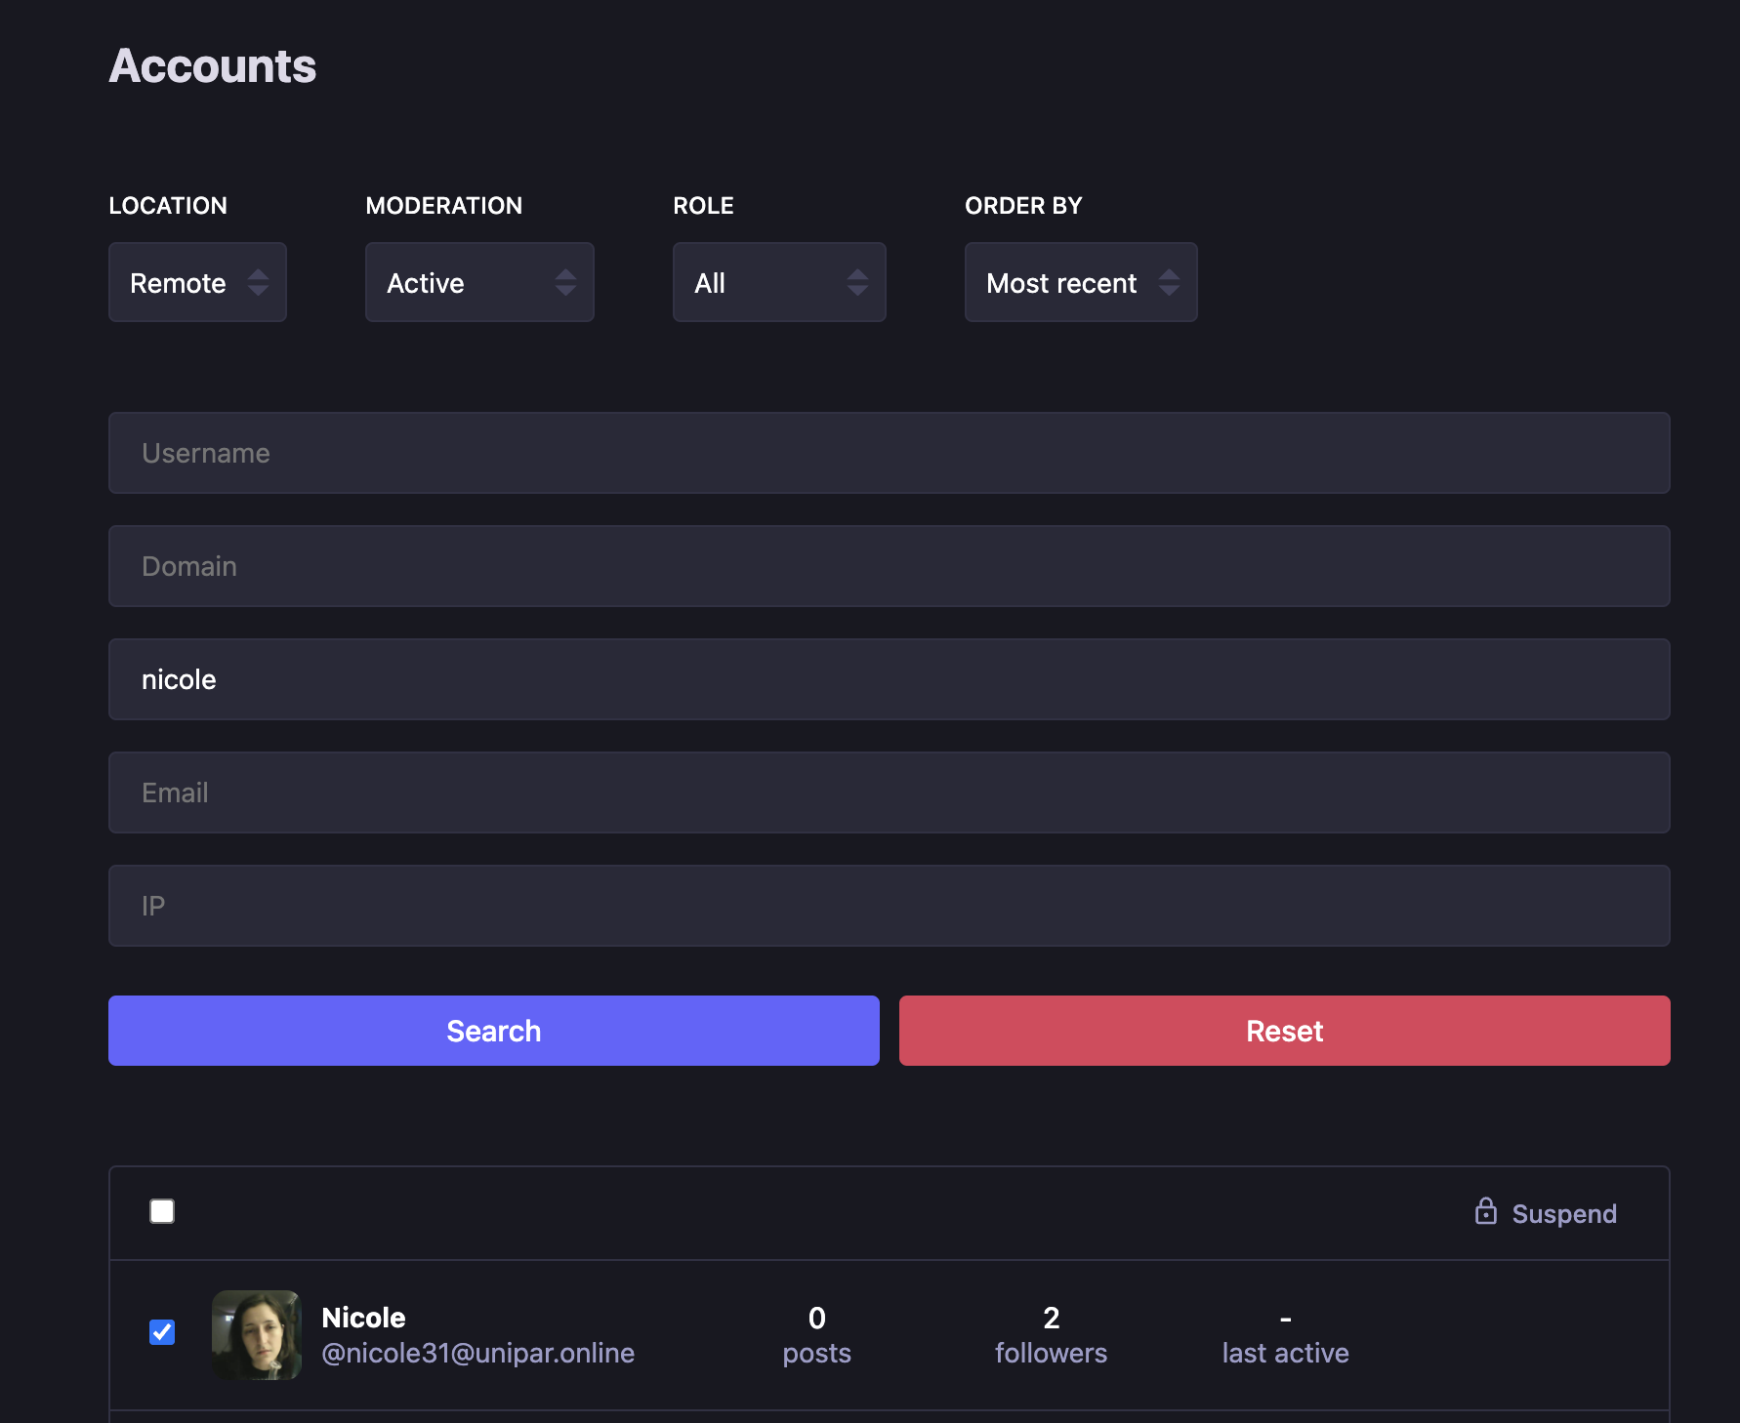The width and height of the screenshot is (1740, 1423).
Task: Select the field containing "nicole"
Action: click(889, 679)
